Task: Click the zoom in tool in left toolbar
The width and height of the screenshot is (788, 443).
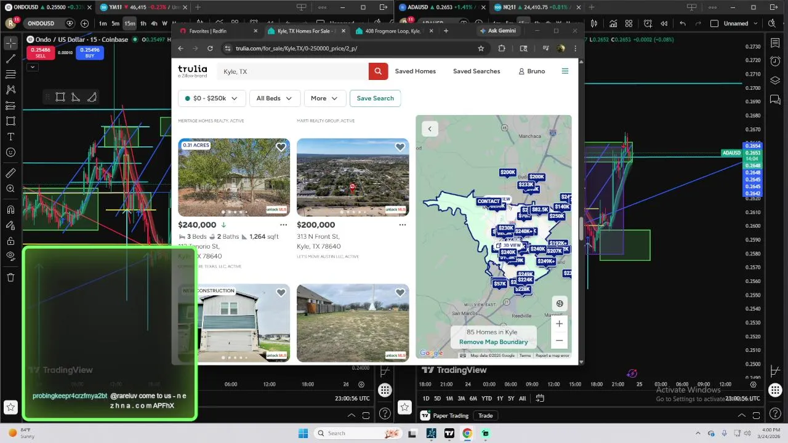Action: pyautogui.click(x=10, y=189)
